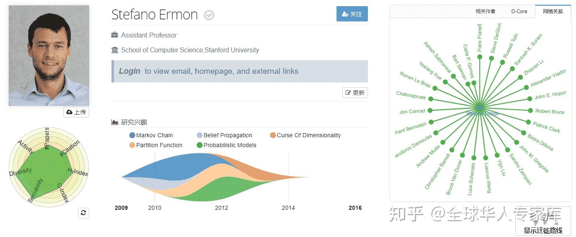Viewport: 576px width, 237px height.
Task: Click the area chart icon beside 研究兴趣
Action: tap(115, 122)
